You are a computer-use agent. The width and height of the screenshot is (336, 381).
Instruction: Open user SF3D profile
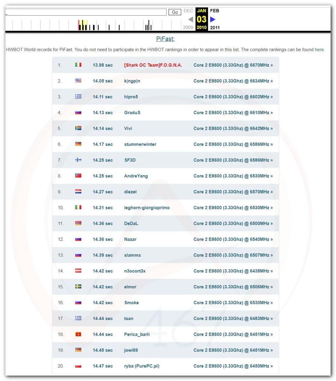[x=130, y=160]
